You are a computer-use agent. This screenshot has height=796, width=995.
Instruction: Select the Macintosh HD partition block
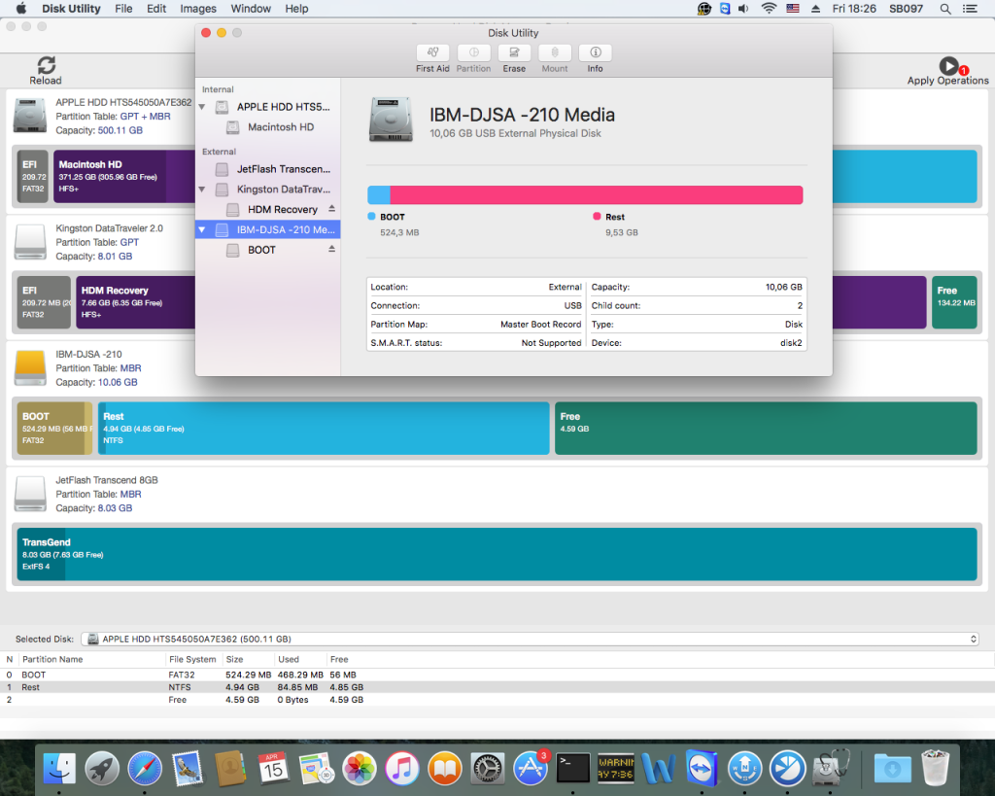[x=124, y=177]
